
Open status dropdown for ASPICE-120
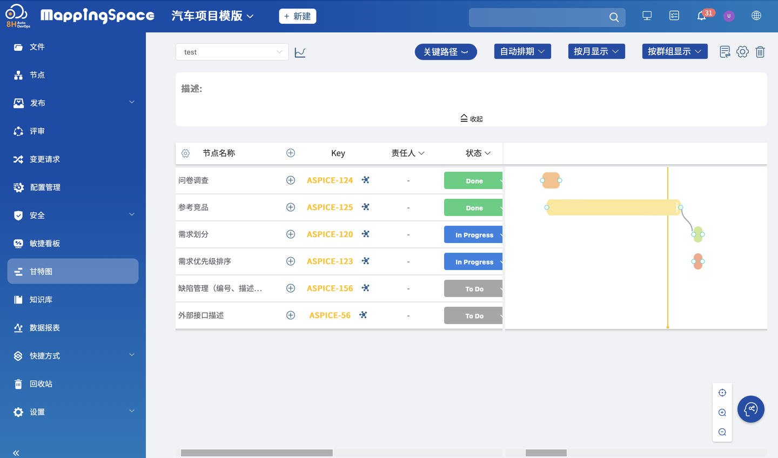tap(474, 234)
